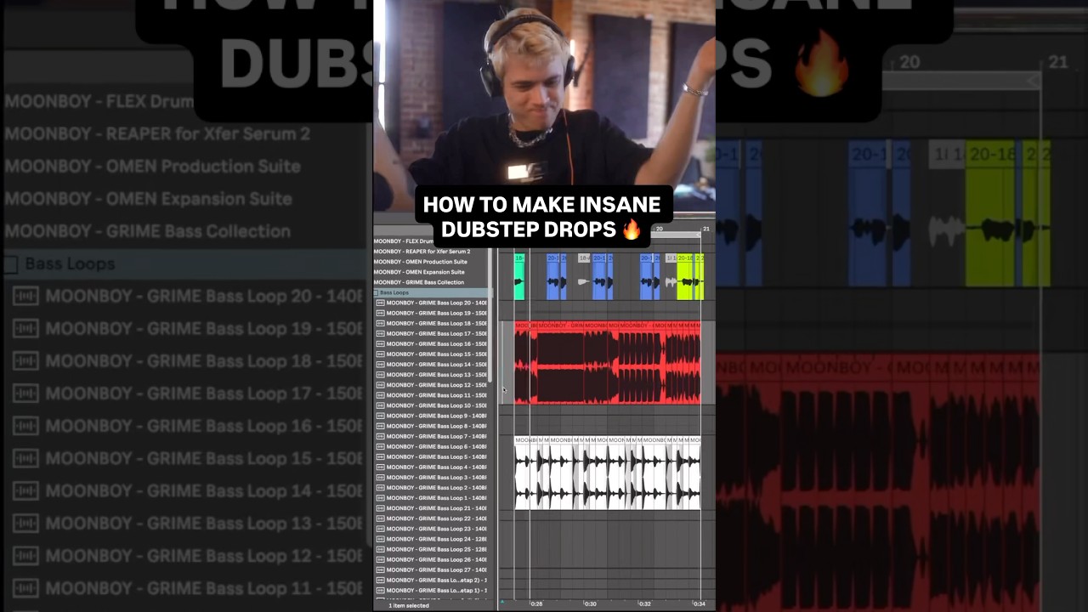Select 'MOONBOY - GRIME Bass Loop 6' row
This screenshot has width=1088, height=612.
[433, 446]
